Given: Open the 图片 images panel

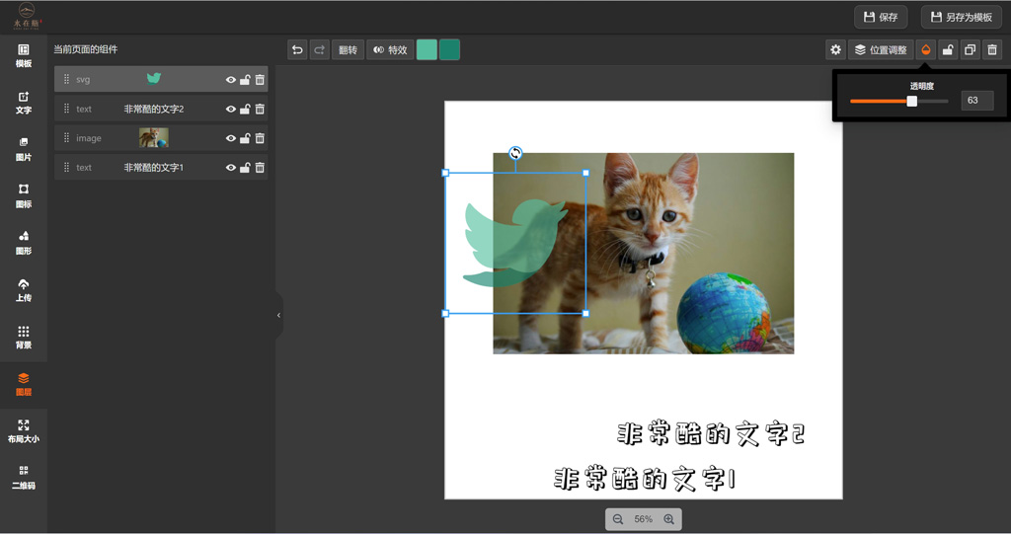Looking at the screenshot, I should click(x=24, y=150).
